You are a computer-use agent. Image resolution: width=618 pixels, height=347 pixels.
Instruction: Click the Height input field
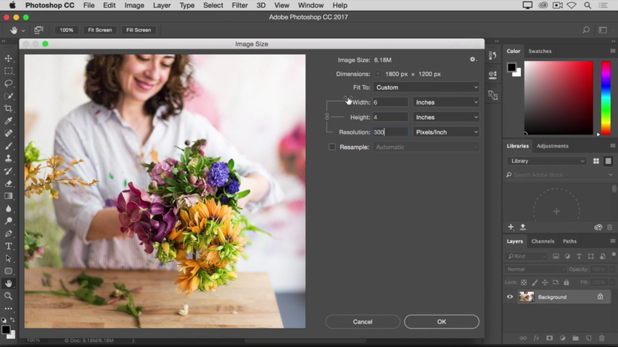[x=390, y=117]
